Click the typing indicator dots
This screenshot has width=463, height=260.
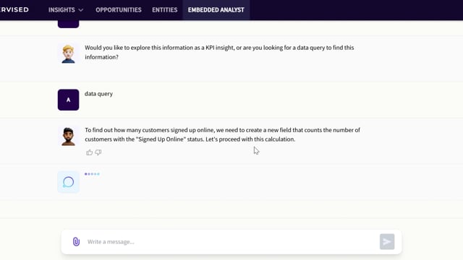click(92, 174)
